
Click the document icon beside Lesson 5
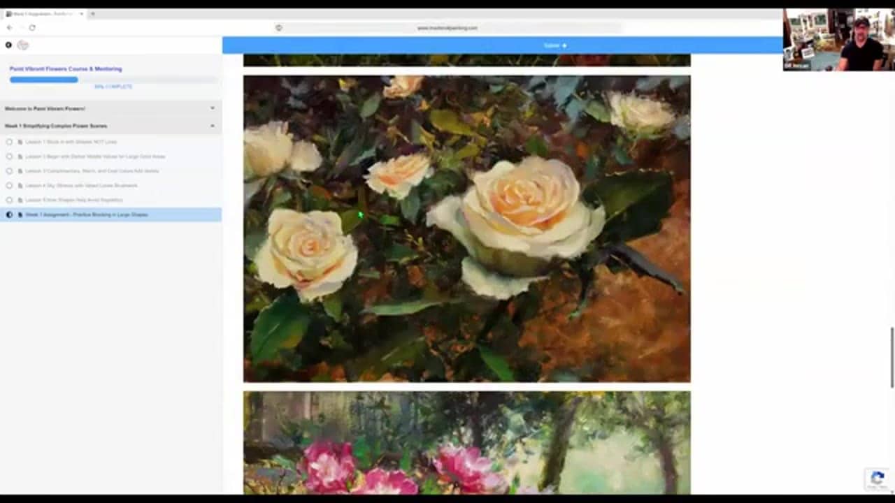pyautogui.click(x=20, y=200)
